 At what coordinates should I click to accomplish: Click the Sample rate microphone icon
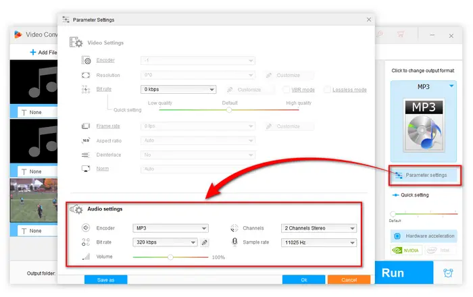click(234, 242)
